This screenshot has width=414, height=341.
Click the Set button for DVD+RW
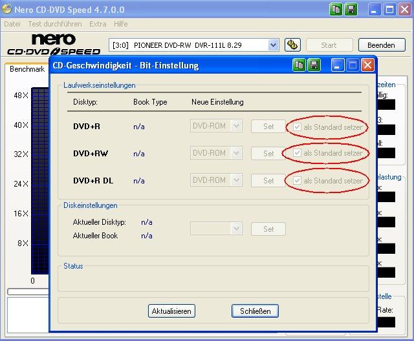point(268,153)
